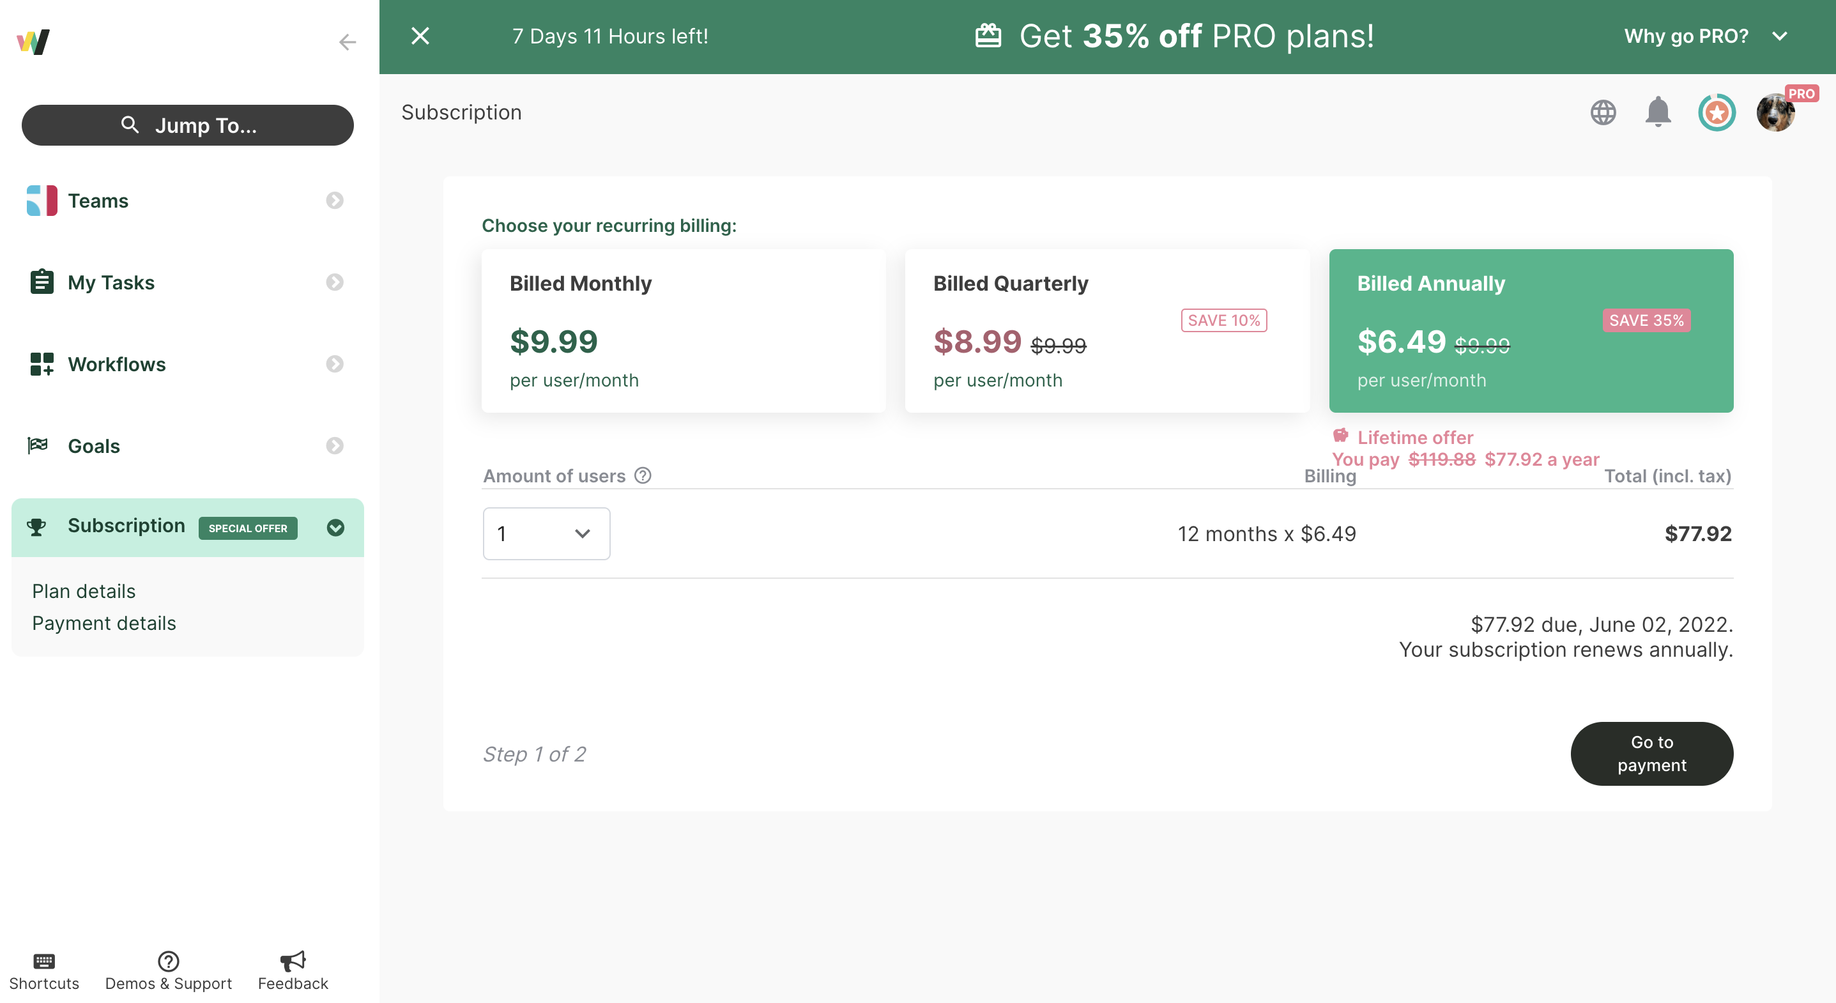
Task: Open the language globe icon
Action: click(1603, 112)
